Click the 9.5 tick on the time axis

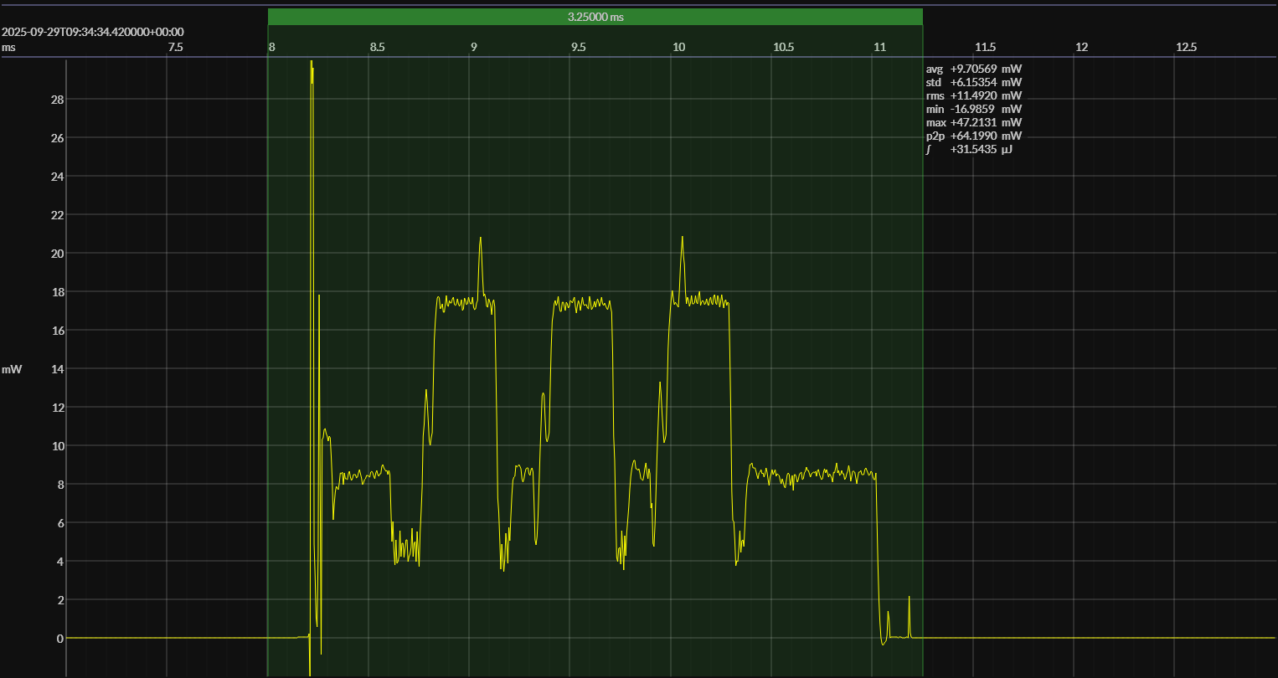pos(579,48)
